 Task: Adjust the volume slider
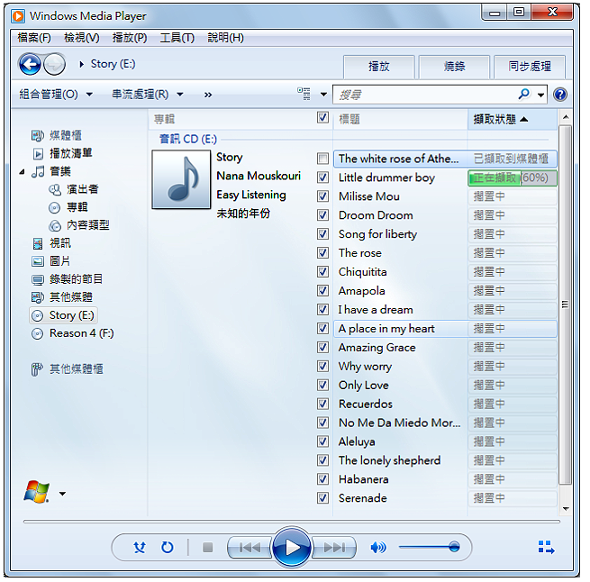click(430, 547)
